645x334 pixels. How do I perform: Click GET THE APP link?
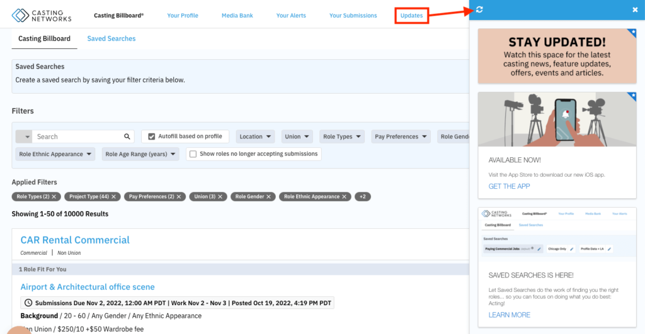pyautogui.click(x=509, y=186)
